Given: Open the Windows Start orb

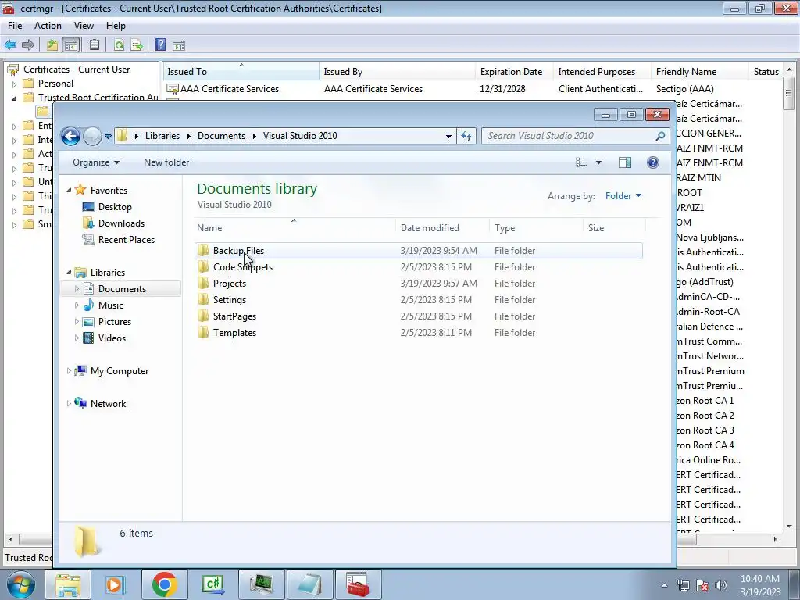Looking at the screenshot, I should click(x=21, y=584).
